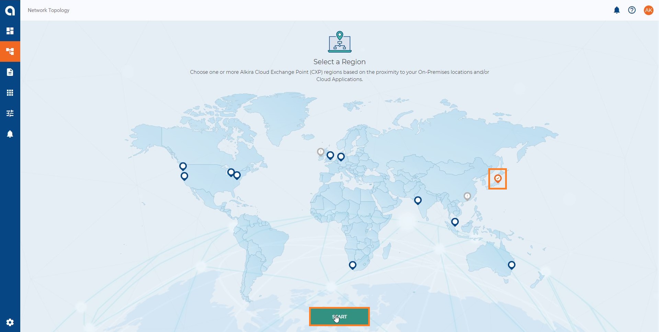Viewport: 659px width, 332px height.
Task: View notifications via the top bar bell
Action: pos(616,10)
